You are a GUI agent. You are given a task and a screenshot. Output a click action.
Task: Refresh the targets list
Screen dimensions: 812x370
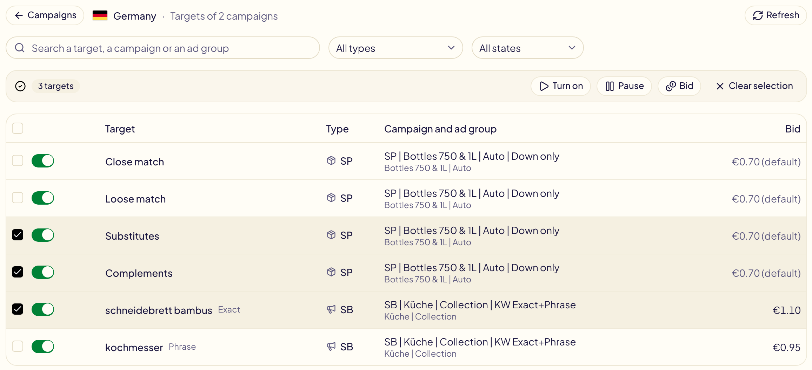(776, 15)
